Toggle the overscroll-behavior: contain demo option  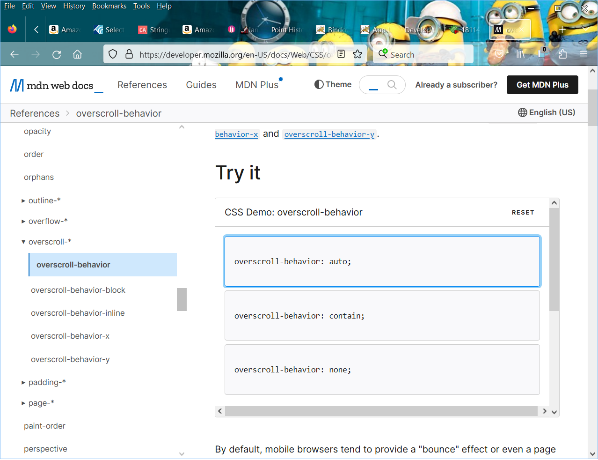pos(382,315)
